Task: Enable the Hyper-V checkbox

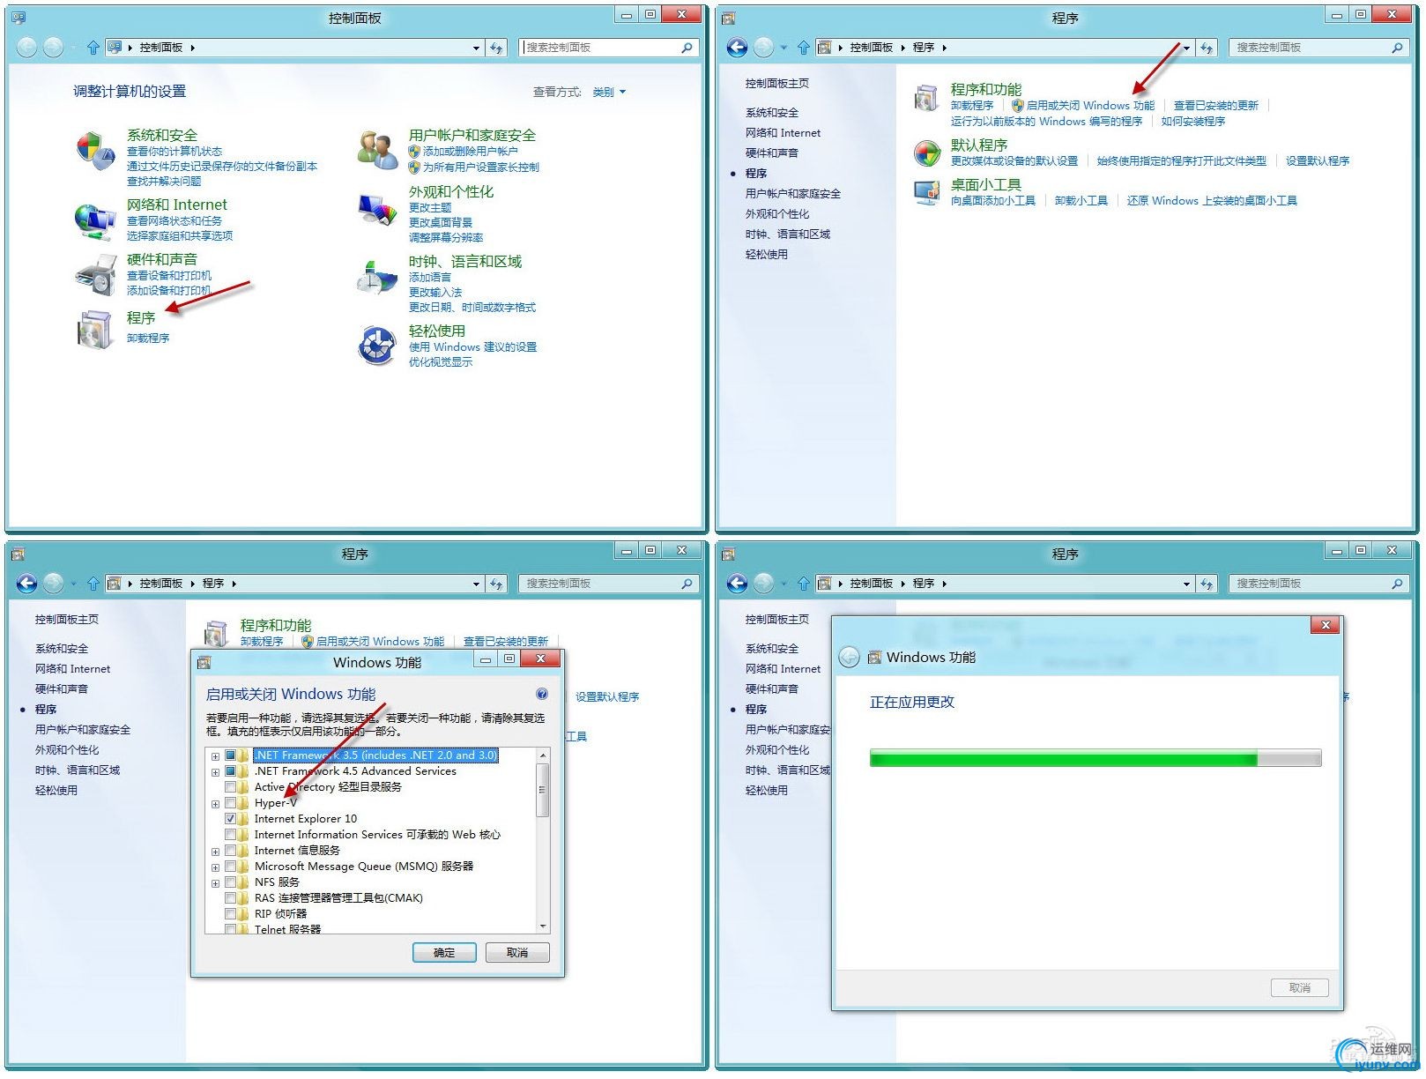Action: pyautogui.click(x=231, y=803)
